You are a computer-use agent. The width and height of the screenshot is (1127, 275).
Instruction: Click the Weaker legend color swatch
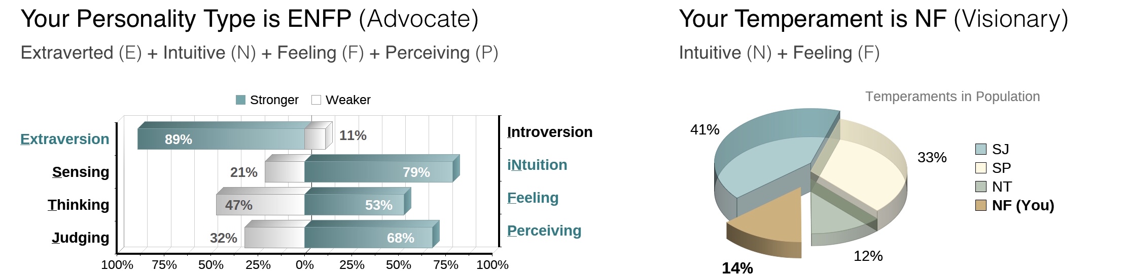(316, 100)
